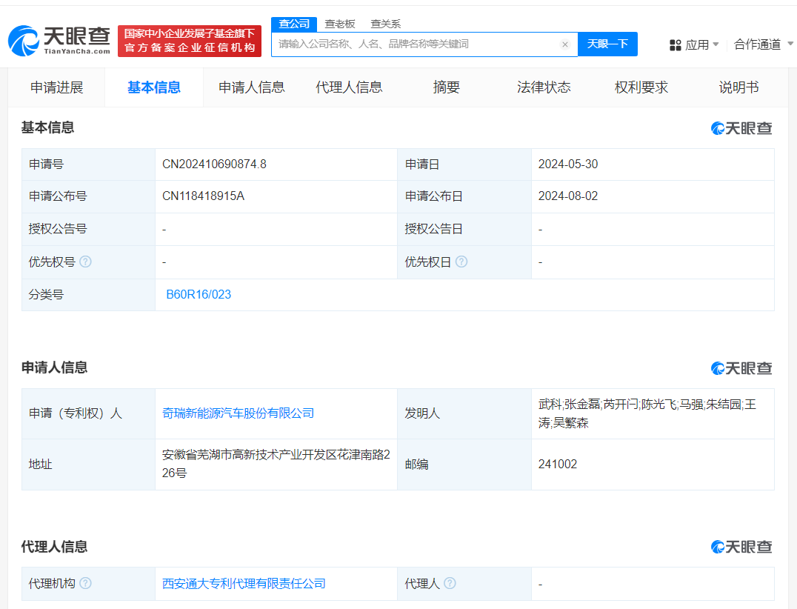Viewport: 797px width, 609px height.
Task: Open the 法律状态 tab
Action: pyautogui.click(x=544, y=87)
